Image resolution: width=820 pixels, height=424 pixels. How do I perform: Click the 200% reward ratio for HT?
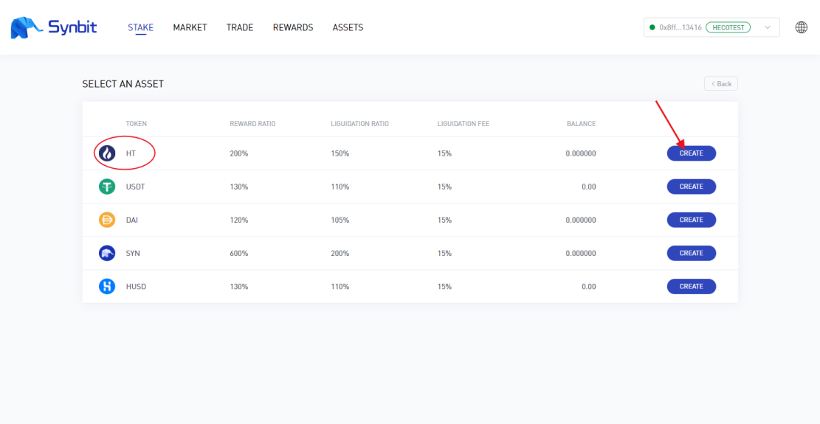(239, 153)
